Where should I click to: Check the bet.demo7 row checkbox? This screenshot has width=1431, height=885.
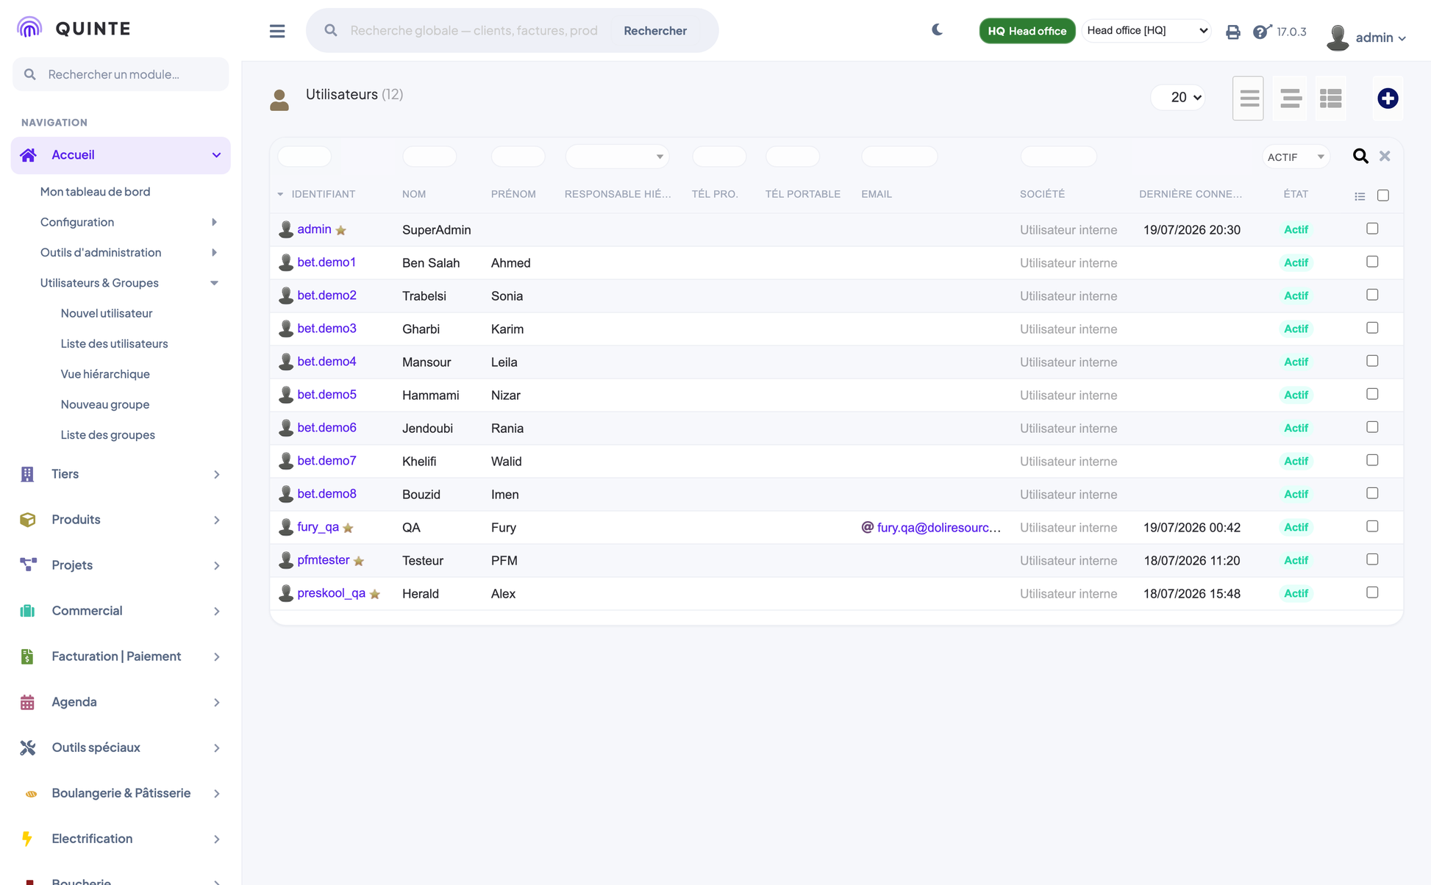(x=1372, y=460)
